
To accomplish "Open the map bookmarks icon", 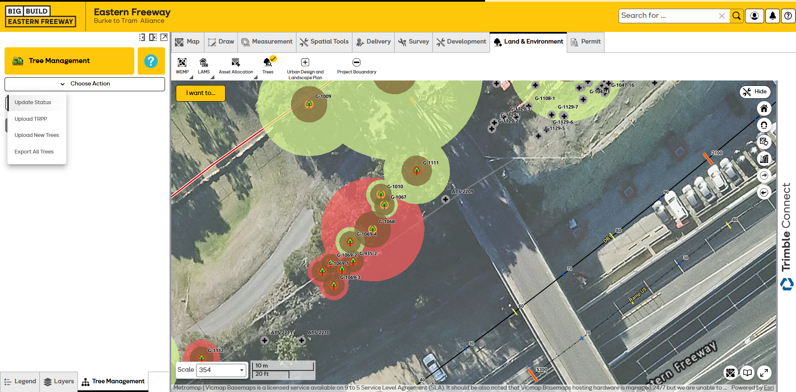I will [x=747, y=373].
